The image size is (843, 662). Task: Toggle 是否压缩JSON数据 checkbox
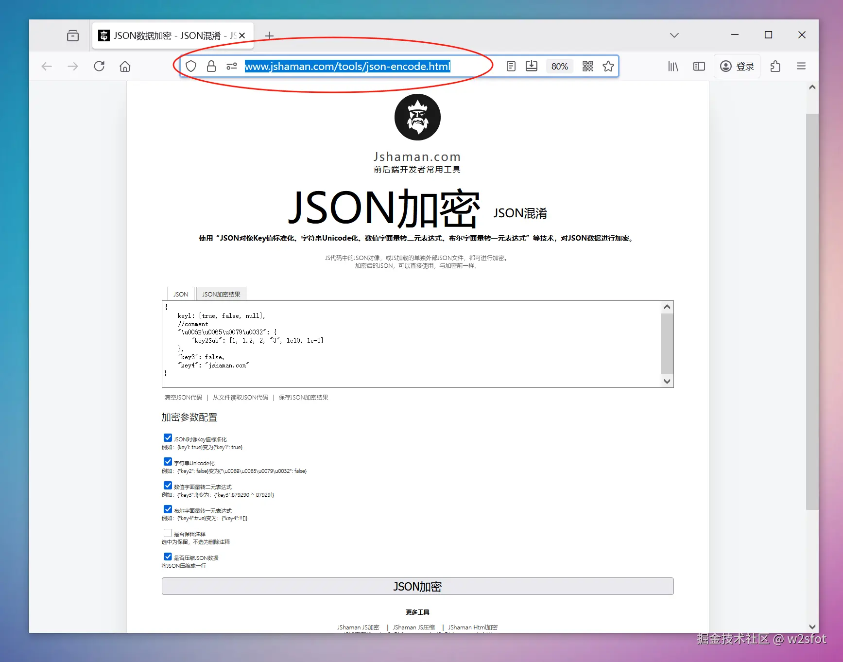tap(168, 557)
